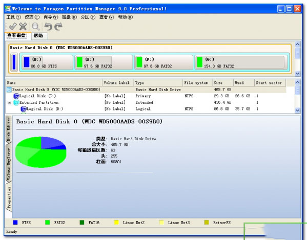Image resolution: width=307 pixels, height=240 pixels.
Task: Click the NTFS blue legend swatch
Action: 15,223
